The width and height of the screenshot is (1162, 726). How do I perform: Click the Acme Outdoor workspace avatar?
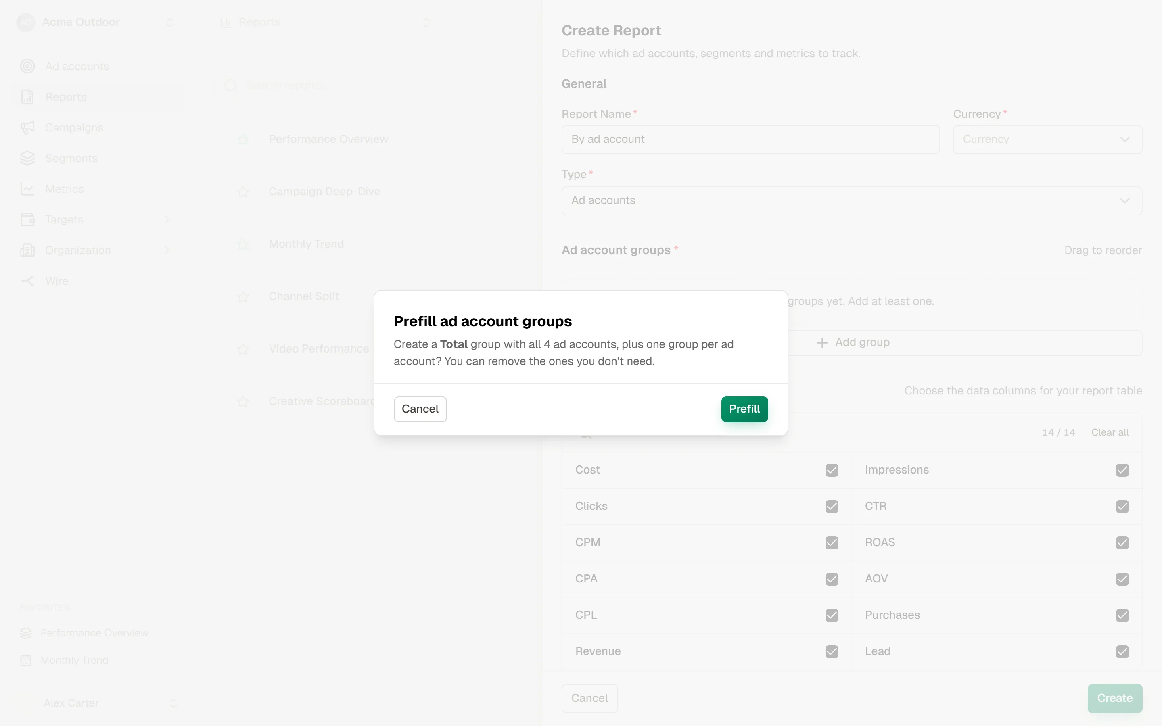click(x=26, y=22)
